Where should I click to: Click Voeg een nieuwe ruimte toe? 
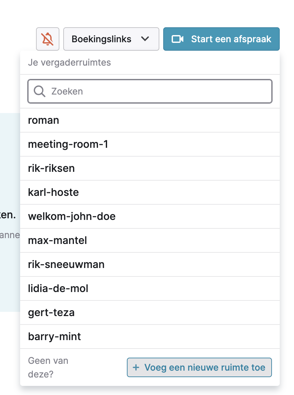point(199,367)
